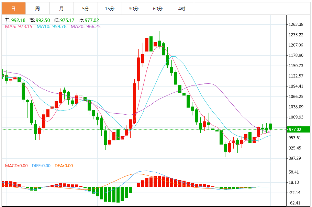Click the 高:992.50 high price value
Screen dimensions: 312x207
(x=40, y=20)
